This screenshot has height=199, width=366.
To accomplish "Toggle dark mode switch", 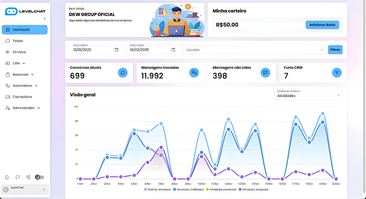I will (x=39, y=177).
